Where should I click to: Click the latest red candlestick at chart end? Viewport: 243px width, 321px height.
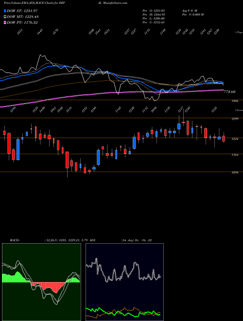(224, 139)
